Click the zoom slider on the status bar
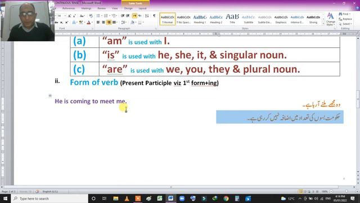Screen dimensions: 360x203 tap(344, 192)
